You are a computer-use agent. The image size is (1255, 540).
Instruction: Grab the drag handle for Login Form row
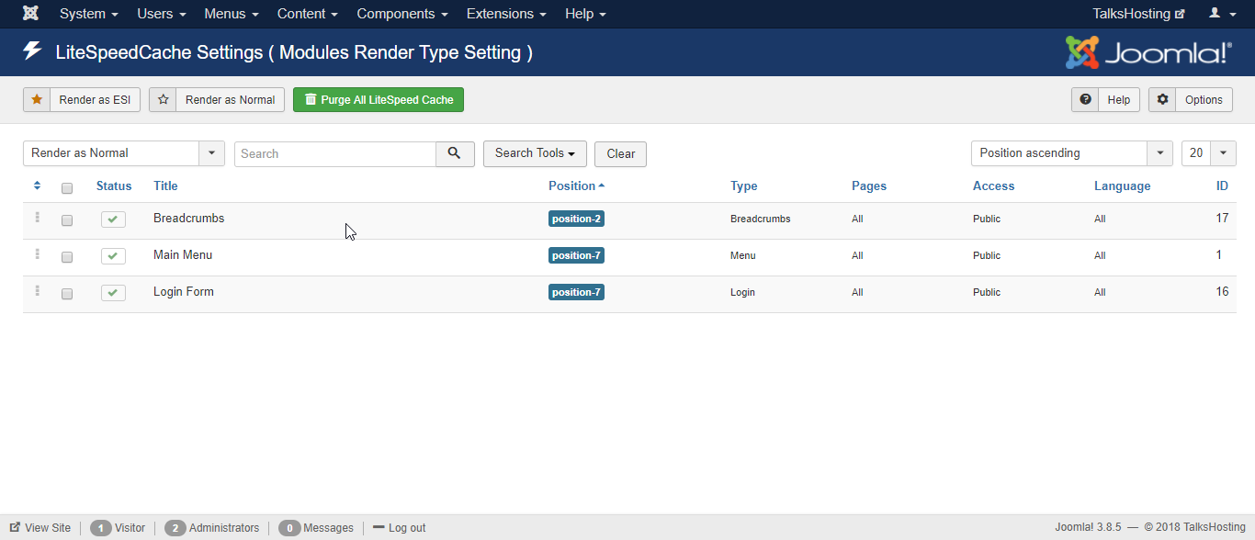pos(37,291)
